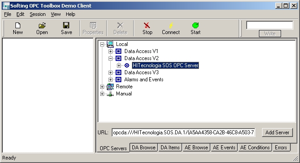
Task: Click the Remote network icon in tree
Action: (x=110, y=87)
